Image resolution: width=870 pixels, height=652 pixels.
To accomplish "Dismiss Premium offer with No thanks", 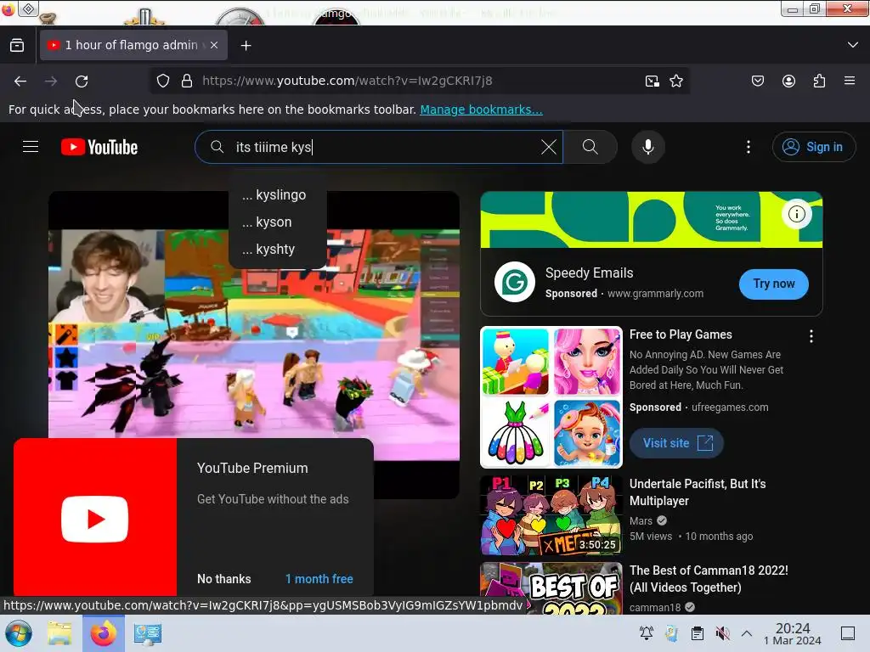I will (x=224, y=579).
